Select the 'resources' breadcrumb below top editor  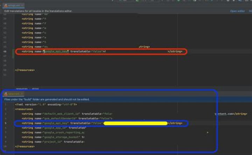[x=22, y=89]
